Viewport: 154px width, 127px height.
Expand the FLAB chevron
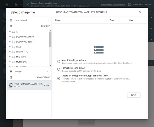(x=10, y=47)
